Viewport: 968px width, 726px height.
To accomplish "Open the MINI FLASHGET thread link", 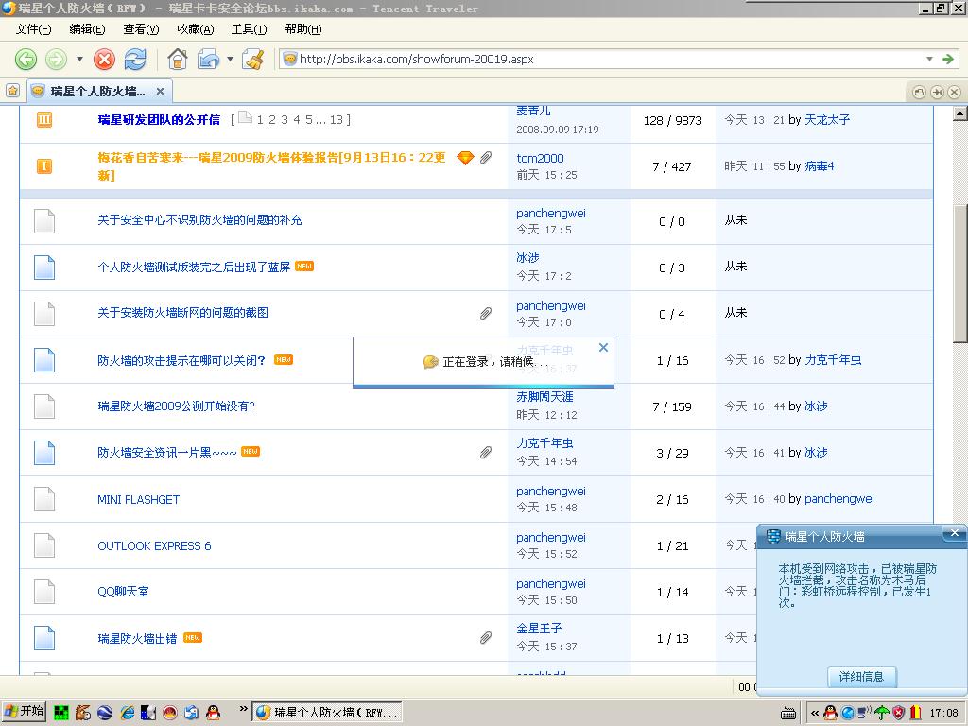I will (x=138, y=499).
